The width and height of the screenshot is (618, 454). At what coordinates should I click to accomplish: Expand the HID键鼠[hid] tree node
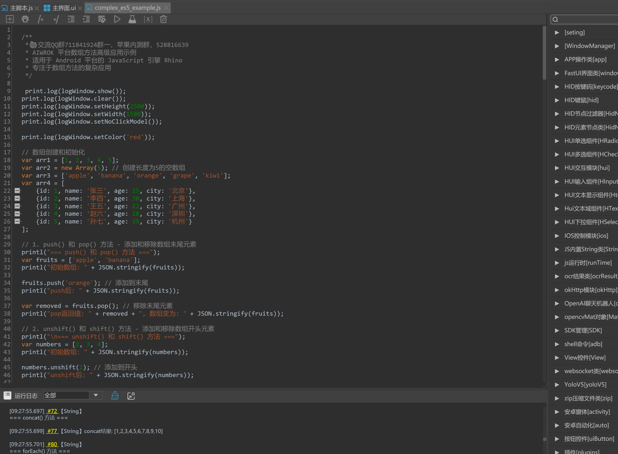pyautogui.click(x=557, y=100)
